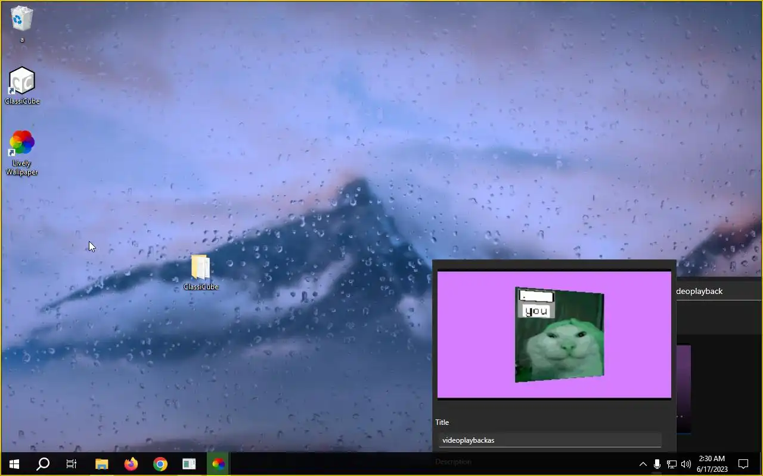
Task: Click the cat wallpaper preview thumbnail
Action: coord(554,334)
